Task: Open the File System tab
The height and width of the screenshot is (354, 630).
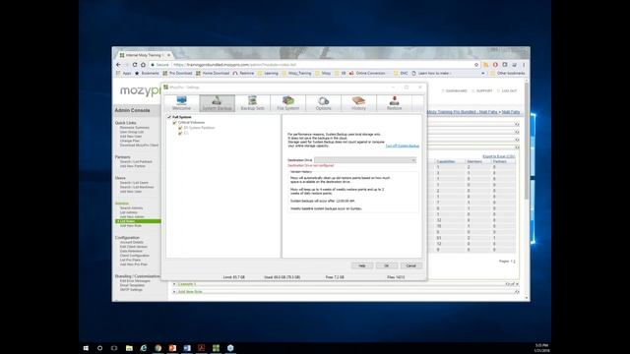Action: [x=288, y=103]
